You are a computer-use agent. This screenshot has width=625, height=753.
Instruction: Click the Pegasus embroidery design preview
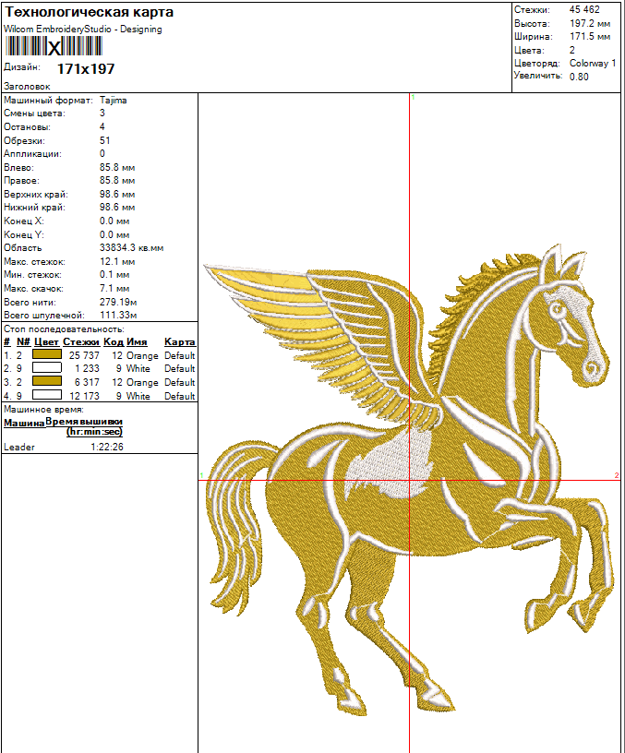click(x=406, y=480)
